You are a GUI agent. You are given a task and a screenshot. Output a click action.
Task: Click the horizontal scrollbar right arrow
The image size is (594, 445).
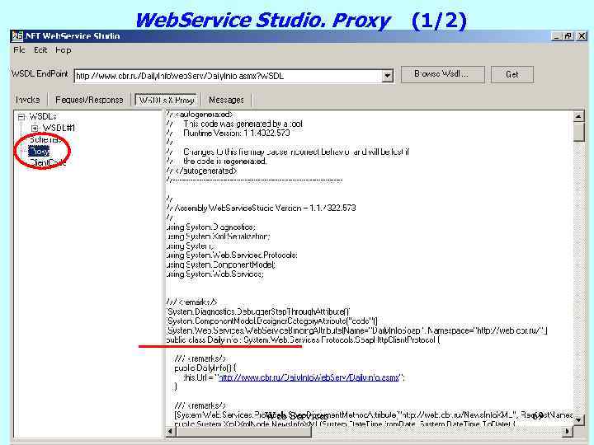click(x=568, y=431)
